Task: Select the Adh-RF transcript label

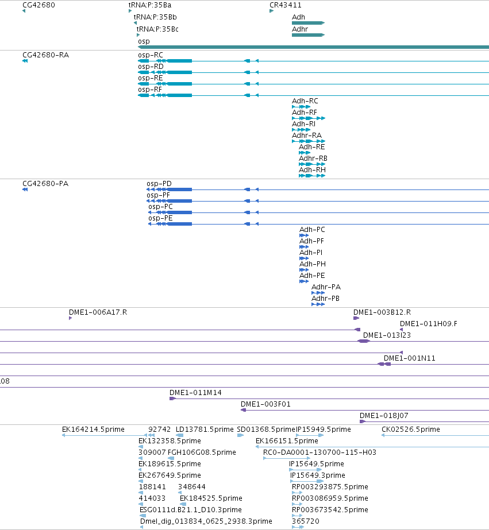Action: (305, 113)
